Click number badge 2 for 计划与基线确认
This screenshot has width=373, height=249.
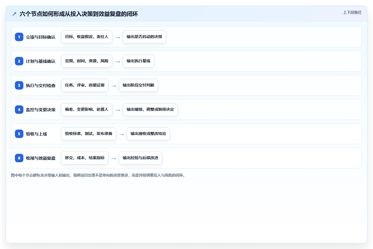(x=19, y=61)
